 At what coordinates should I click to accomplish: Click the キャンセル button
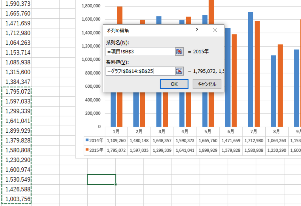207,84
